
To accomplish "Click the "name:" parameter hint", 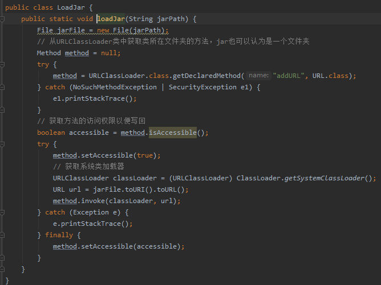I will coord(259,76).
